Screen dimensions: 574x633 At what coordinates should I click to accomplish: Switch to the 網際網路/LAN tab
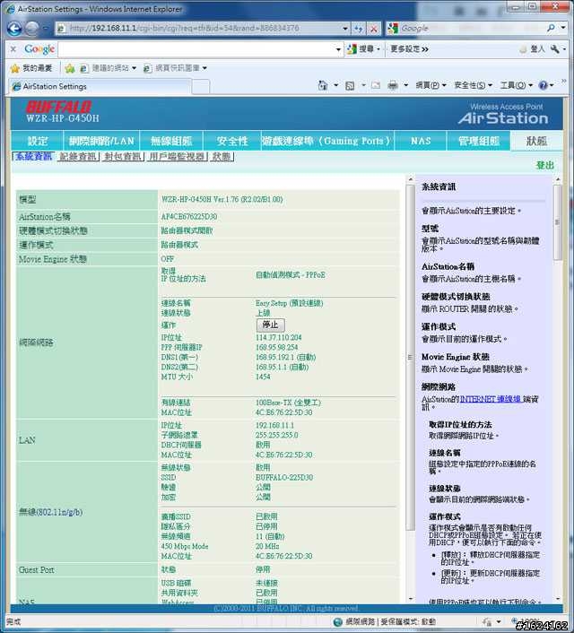[101, 141]
